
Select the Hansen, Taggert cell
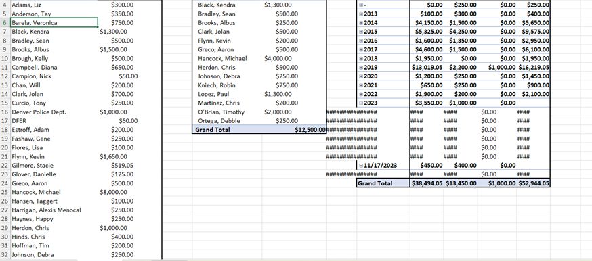tap(54, 201)
